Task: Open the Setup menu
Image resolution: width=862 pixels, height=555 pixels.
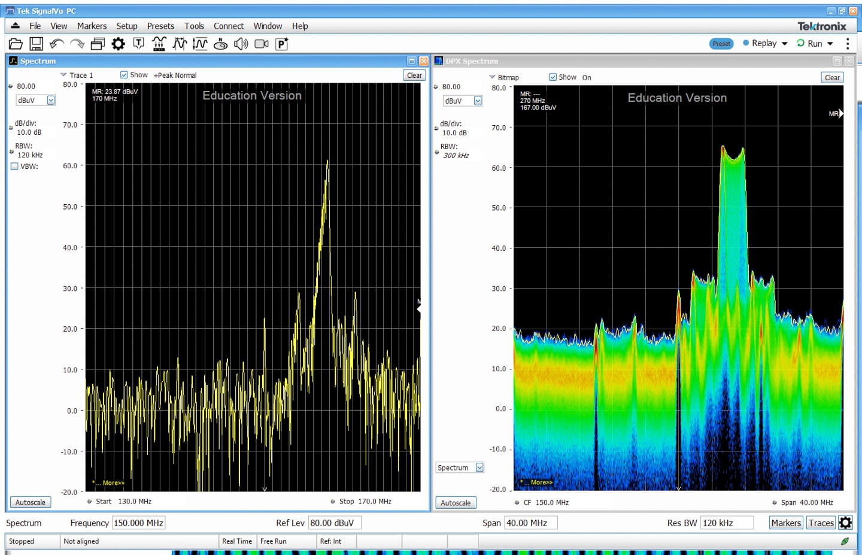Action: (127, 26)
